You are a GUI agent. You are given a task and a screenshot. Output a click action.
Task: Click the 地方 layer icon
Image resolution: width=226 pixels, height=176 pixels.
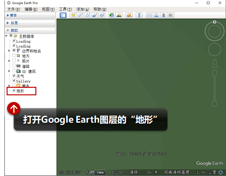pyautogui.click(x=18, y=56)
